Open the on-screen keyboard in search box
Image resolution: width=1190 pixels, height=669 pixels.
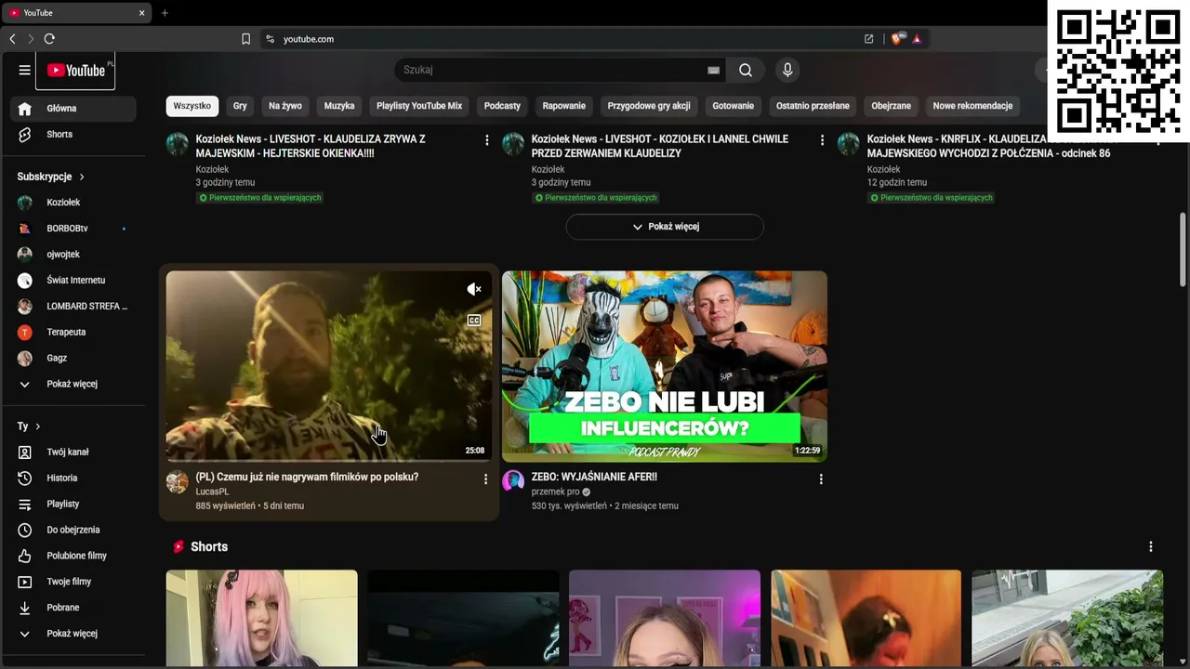(x=713, y=70)
